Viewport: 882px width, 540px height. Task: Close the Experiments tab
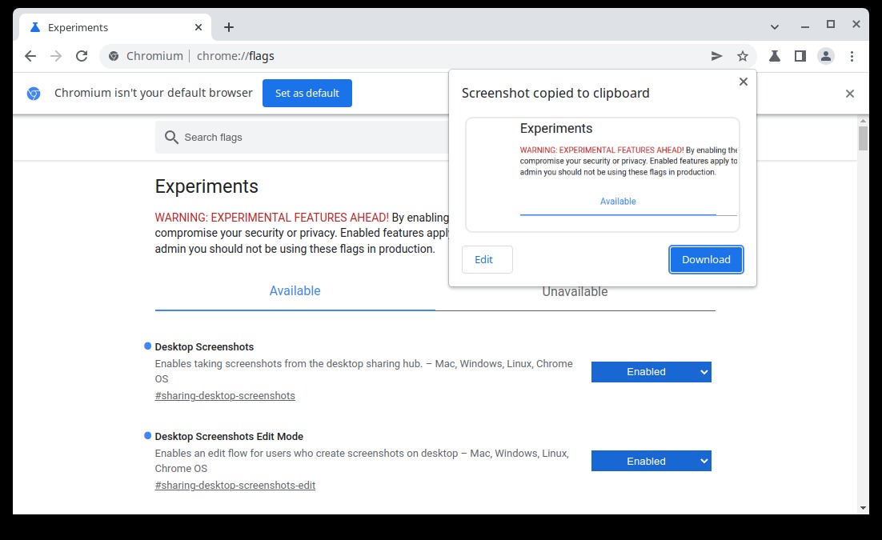tap(198, 27)
